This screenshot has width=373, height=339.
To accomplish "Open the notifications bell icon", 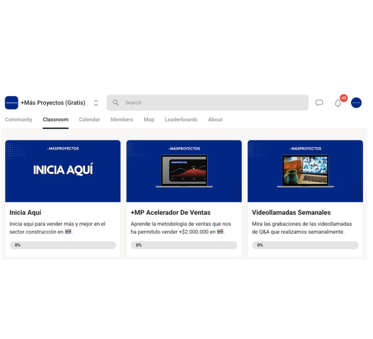I will (338, 103).
